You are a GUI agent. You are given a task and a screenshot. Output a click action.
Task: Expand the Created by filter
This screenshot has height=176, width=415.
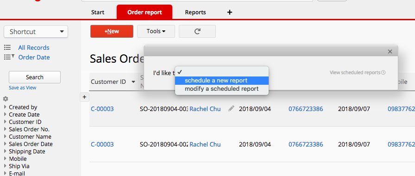pyautogui.click(x=5, y=107)
